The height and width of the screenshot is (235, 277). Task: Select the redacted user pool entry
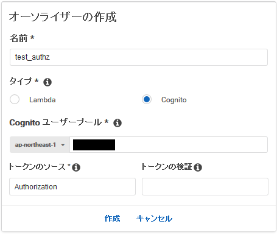(94, 145)
